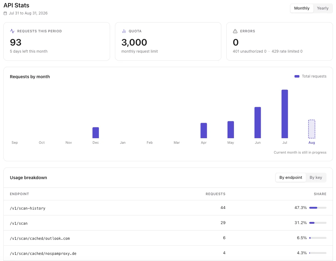Click the '/v1/scan/cached/outlook.com' endpoint
The image size is (336, 261).
40,238
